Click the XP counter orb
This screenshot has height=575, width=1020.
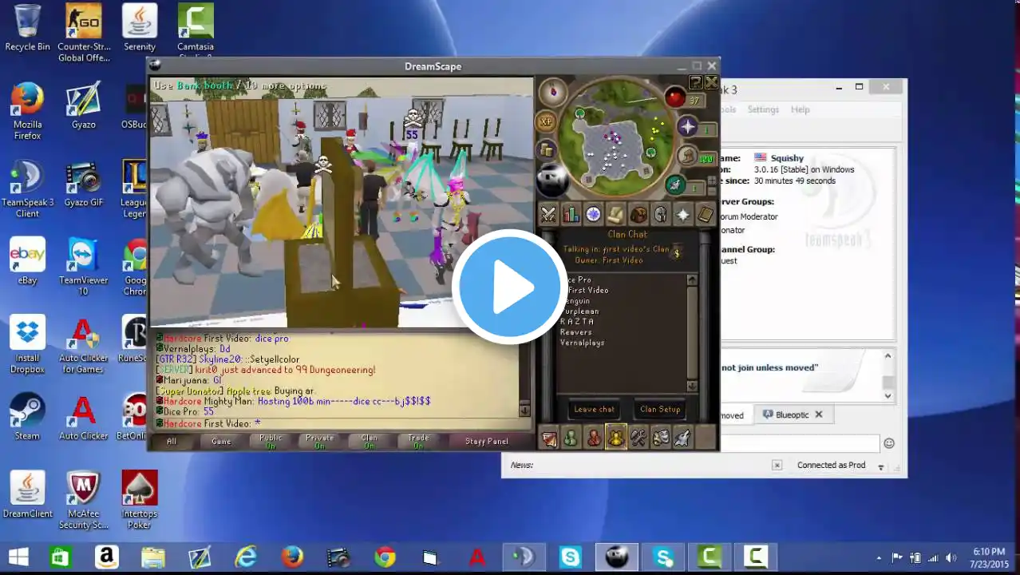(x=547, y=121)
